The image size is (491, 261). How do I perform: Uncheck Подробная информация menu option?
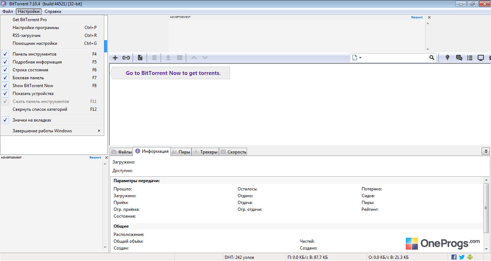pyautogui.click(x=52, y=62)
